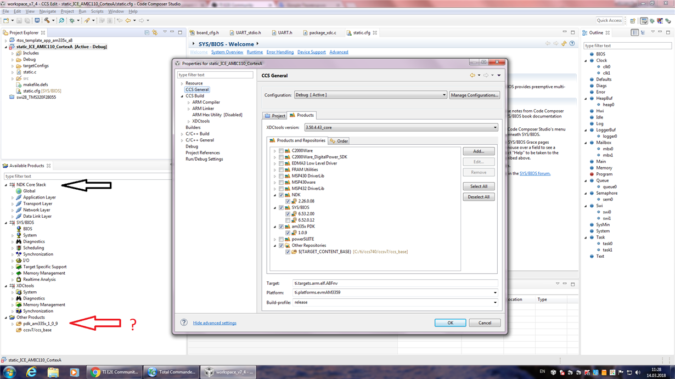This screenshot has height=379, width=675.
Task: Click the help icon in Properties dialog
Action: [184, 323]
